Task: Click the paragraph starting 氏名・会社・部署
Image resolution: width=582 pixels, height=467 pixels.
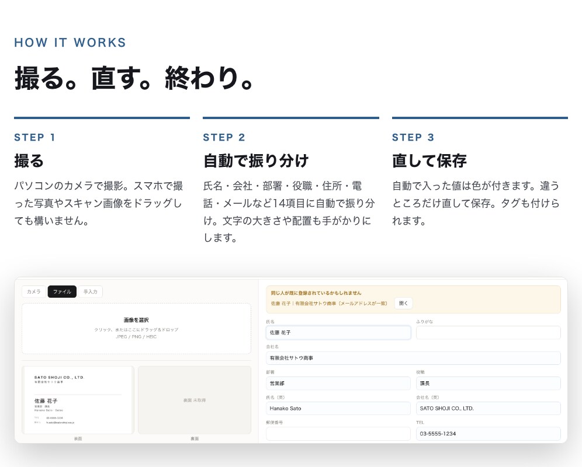Action: pos(289,212)
